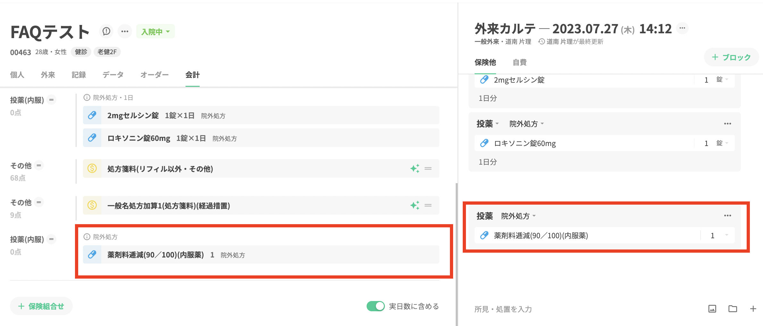The width and height of the screenshot is (763, 326).
Task: Switch to the オーダー tab
Action: click(154, 75)
